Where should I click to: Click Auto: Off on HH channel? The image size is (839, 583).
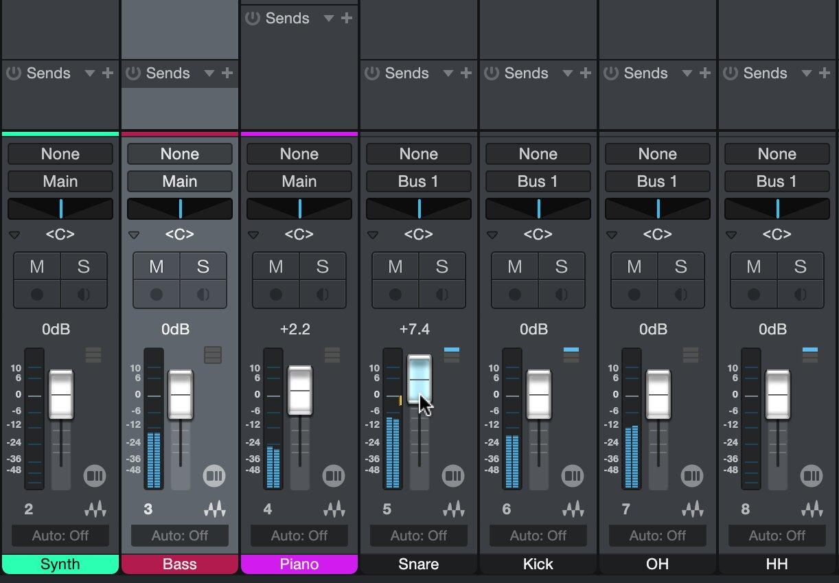(x=777, y=536)
